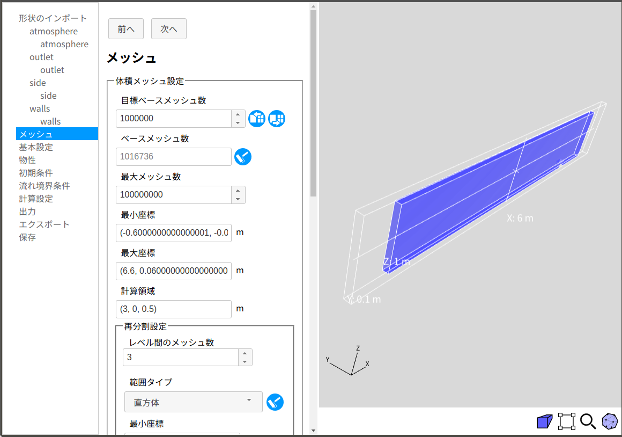Decrease レベル間のメッシュ数 with the down arrow
622x437 pixels.
(x=245, y=362)
